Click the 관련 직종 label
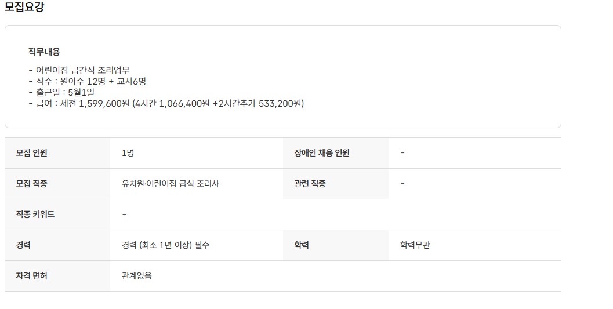613x309 pixels. coord(310,184)
